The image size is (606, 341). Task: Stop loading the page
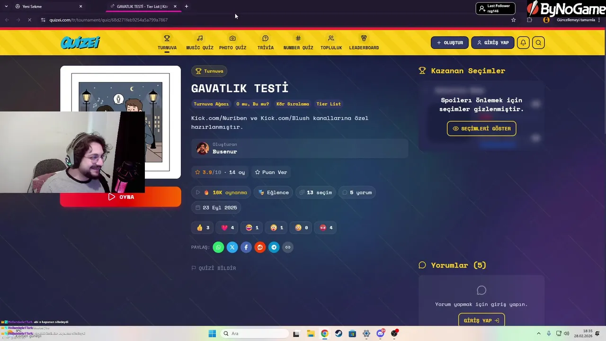[x=29, y=20]
